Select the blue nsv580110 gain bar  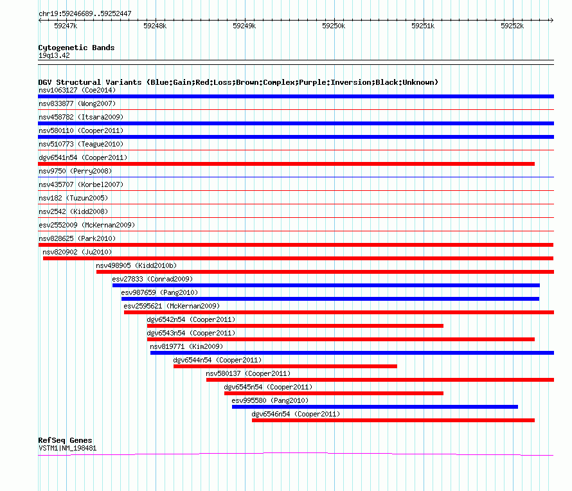pyautogui.click(x=296, y=137)
